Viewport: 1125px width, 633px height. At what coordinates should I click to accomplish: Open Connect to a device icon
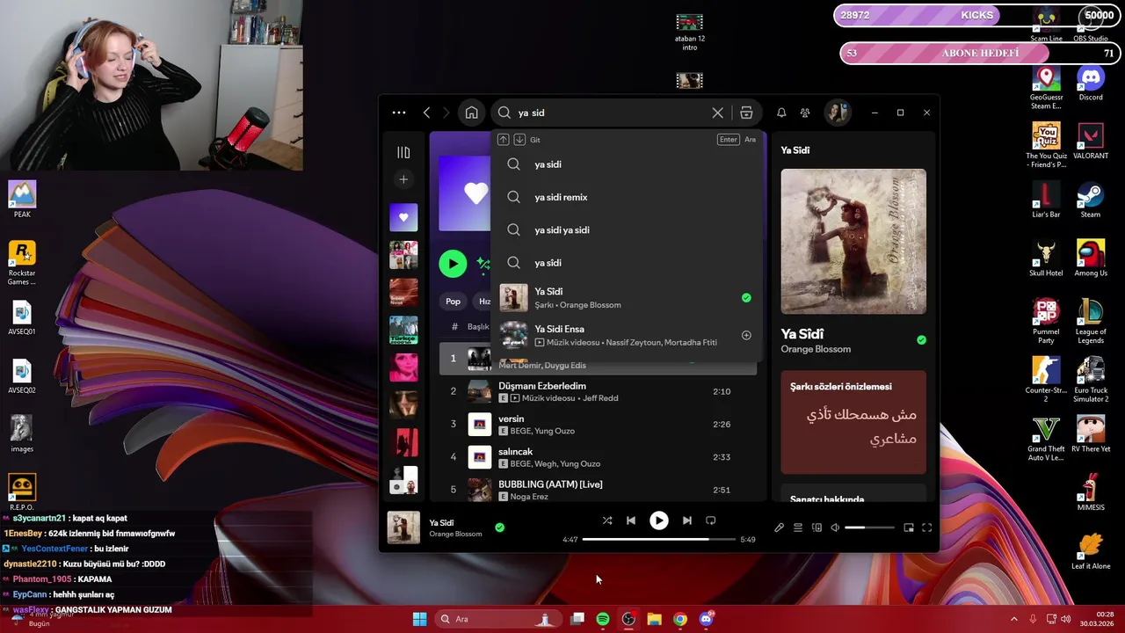(x=817, y=527)
